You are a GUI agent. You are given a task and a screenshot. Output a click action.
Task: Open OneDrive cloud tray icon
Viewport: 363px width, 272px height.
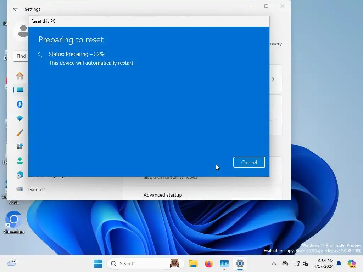click(285, 263)
